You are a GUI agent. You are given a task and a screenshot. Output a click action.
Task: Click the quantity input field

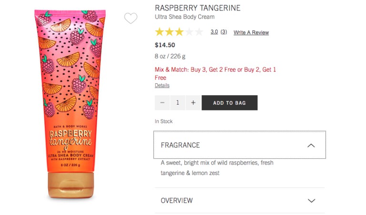coord(178,103)
